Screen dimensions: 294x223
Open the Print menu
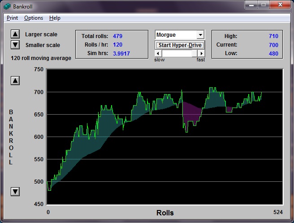coord(12,18)
